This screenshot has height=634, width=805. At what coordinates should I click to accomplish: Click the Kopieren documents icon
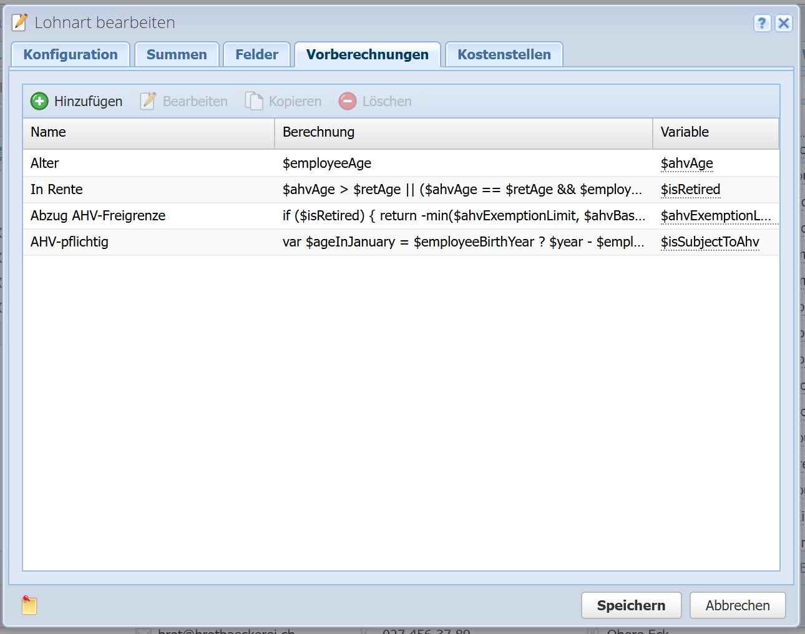tap(254, 101)
